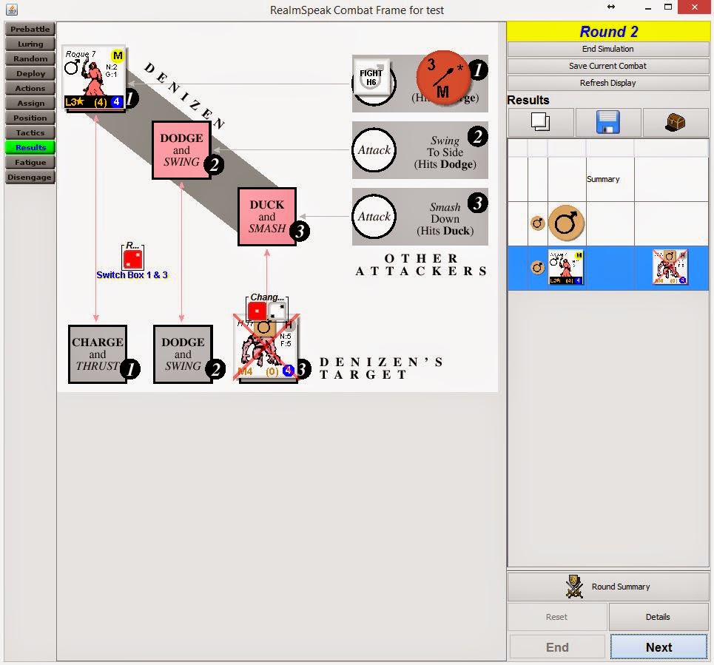Screen dimensions: 714x665
Task: Click the treasure chest icon button
Action: pyautogui.click(x=675, y=123)
